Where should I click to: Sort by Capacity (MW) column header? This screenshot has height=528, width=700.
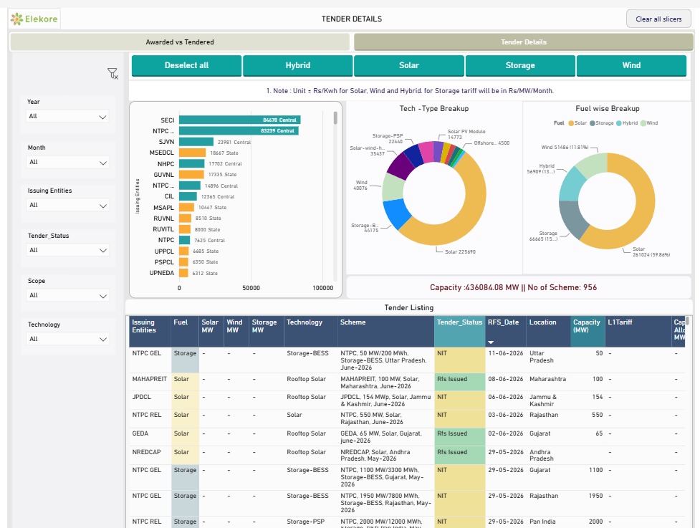click(588, 326)
